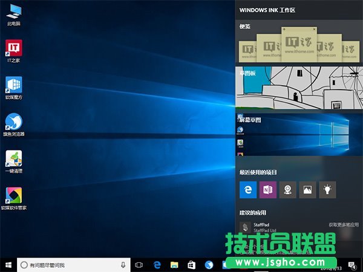Open the 屏幕草图 screen sketch preview
The image size is (363, 272).
(x=298, y=134)
